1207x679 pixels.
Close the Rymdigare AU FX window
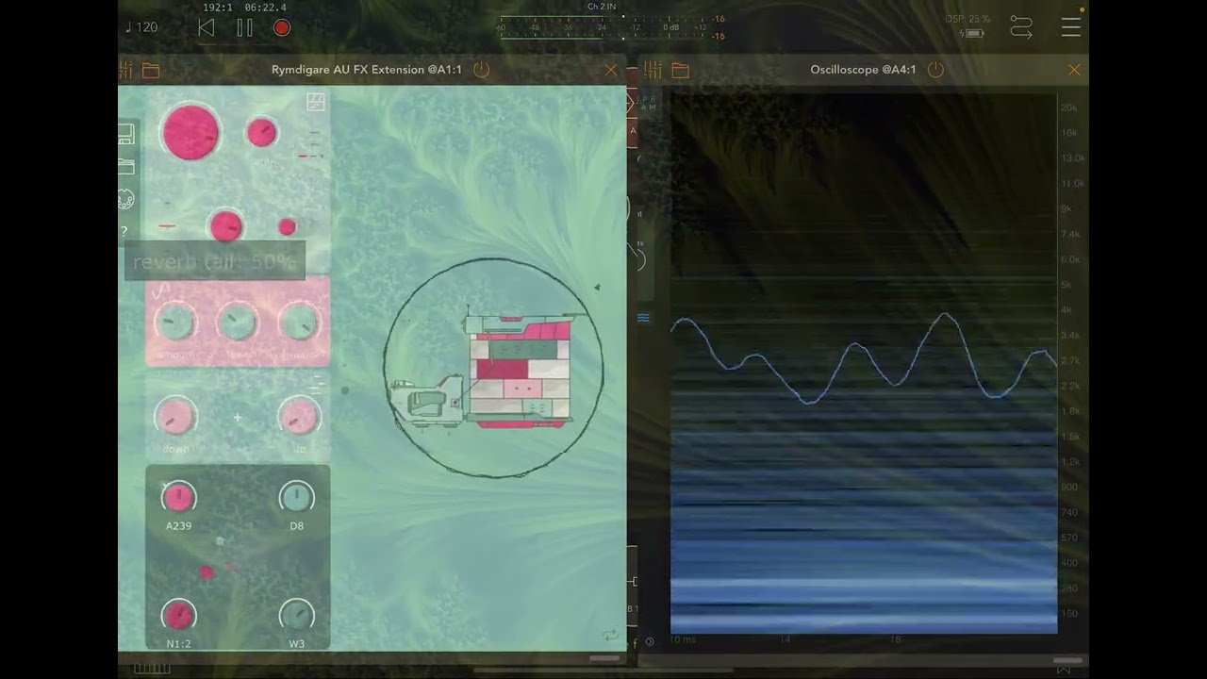pyautogui.click(x=611, y=70)
